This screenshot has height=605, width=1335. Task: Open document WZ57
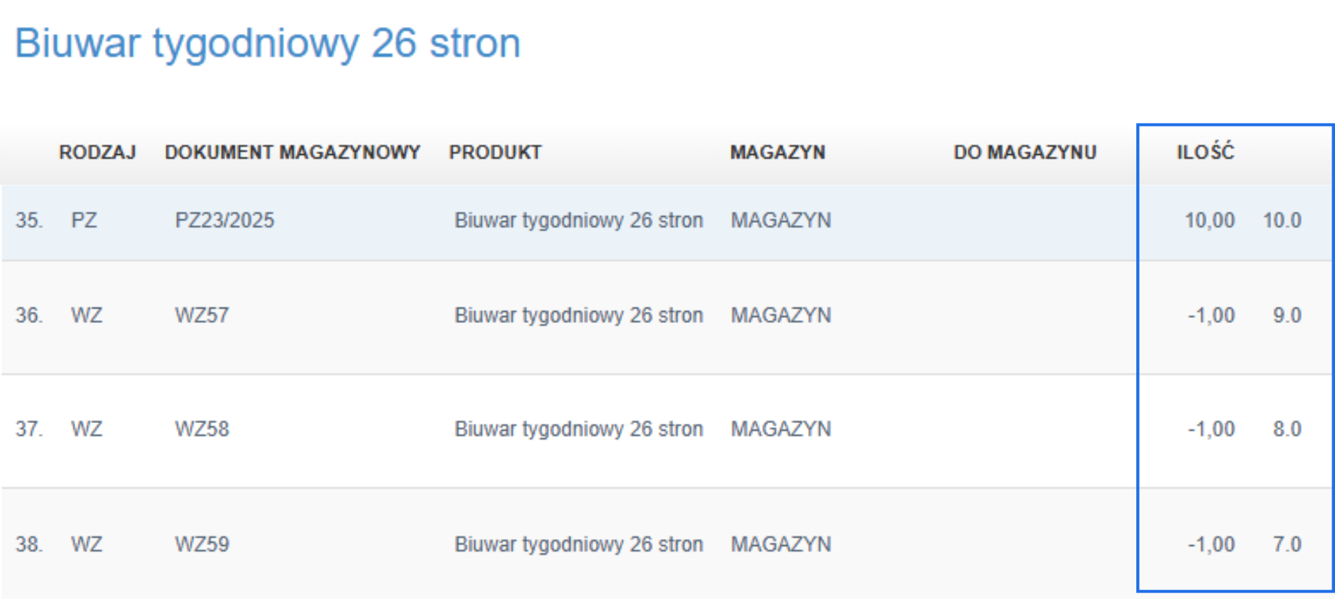click(x=201, y=315)
